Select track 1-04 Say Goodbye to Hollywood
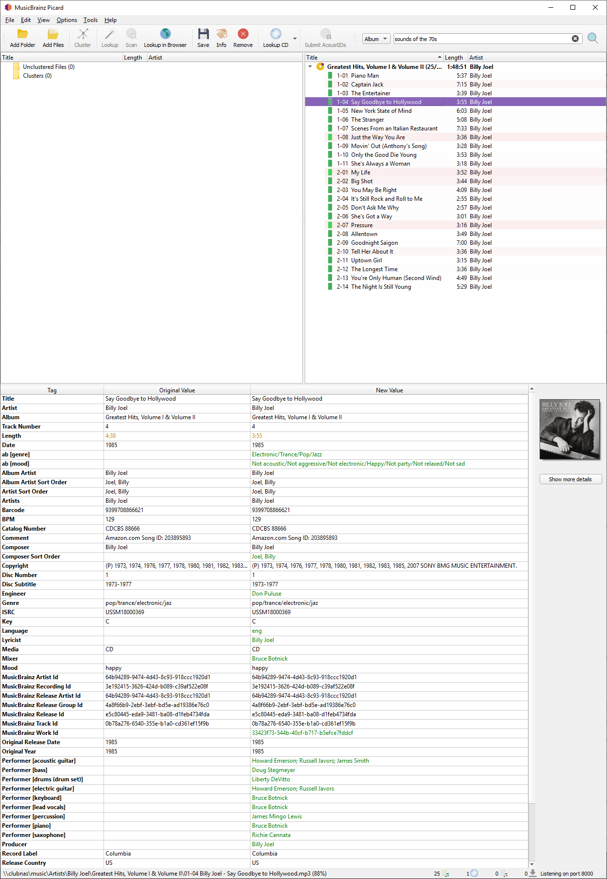Screen dimensions: 607x879 coord(456,102)
